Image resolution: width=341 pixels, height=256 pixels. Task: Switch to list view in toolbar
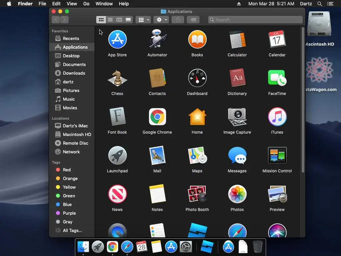coord(110,20)
